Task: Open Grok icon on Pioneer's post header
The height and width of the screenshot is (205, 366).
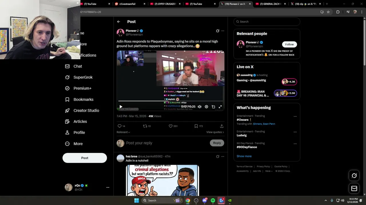Action: [x=218, y=31]
